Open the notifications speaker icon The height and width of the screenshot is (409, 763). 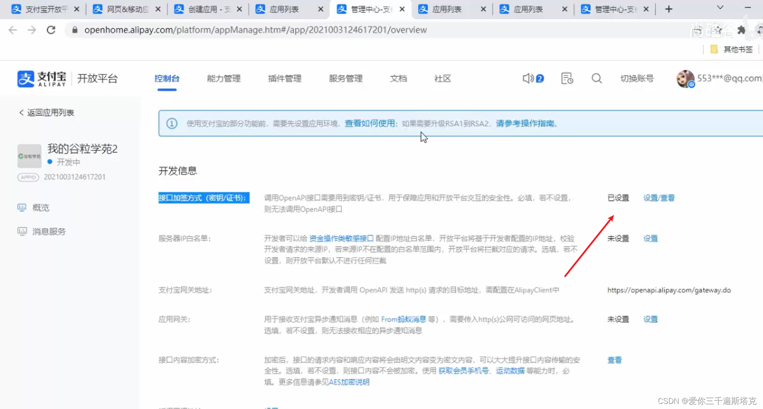pos(528,78)
